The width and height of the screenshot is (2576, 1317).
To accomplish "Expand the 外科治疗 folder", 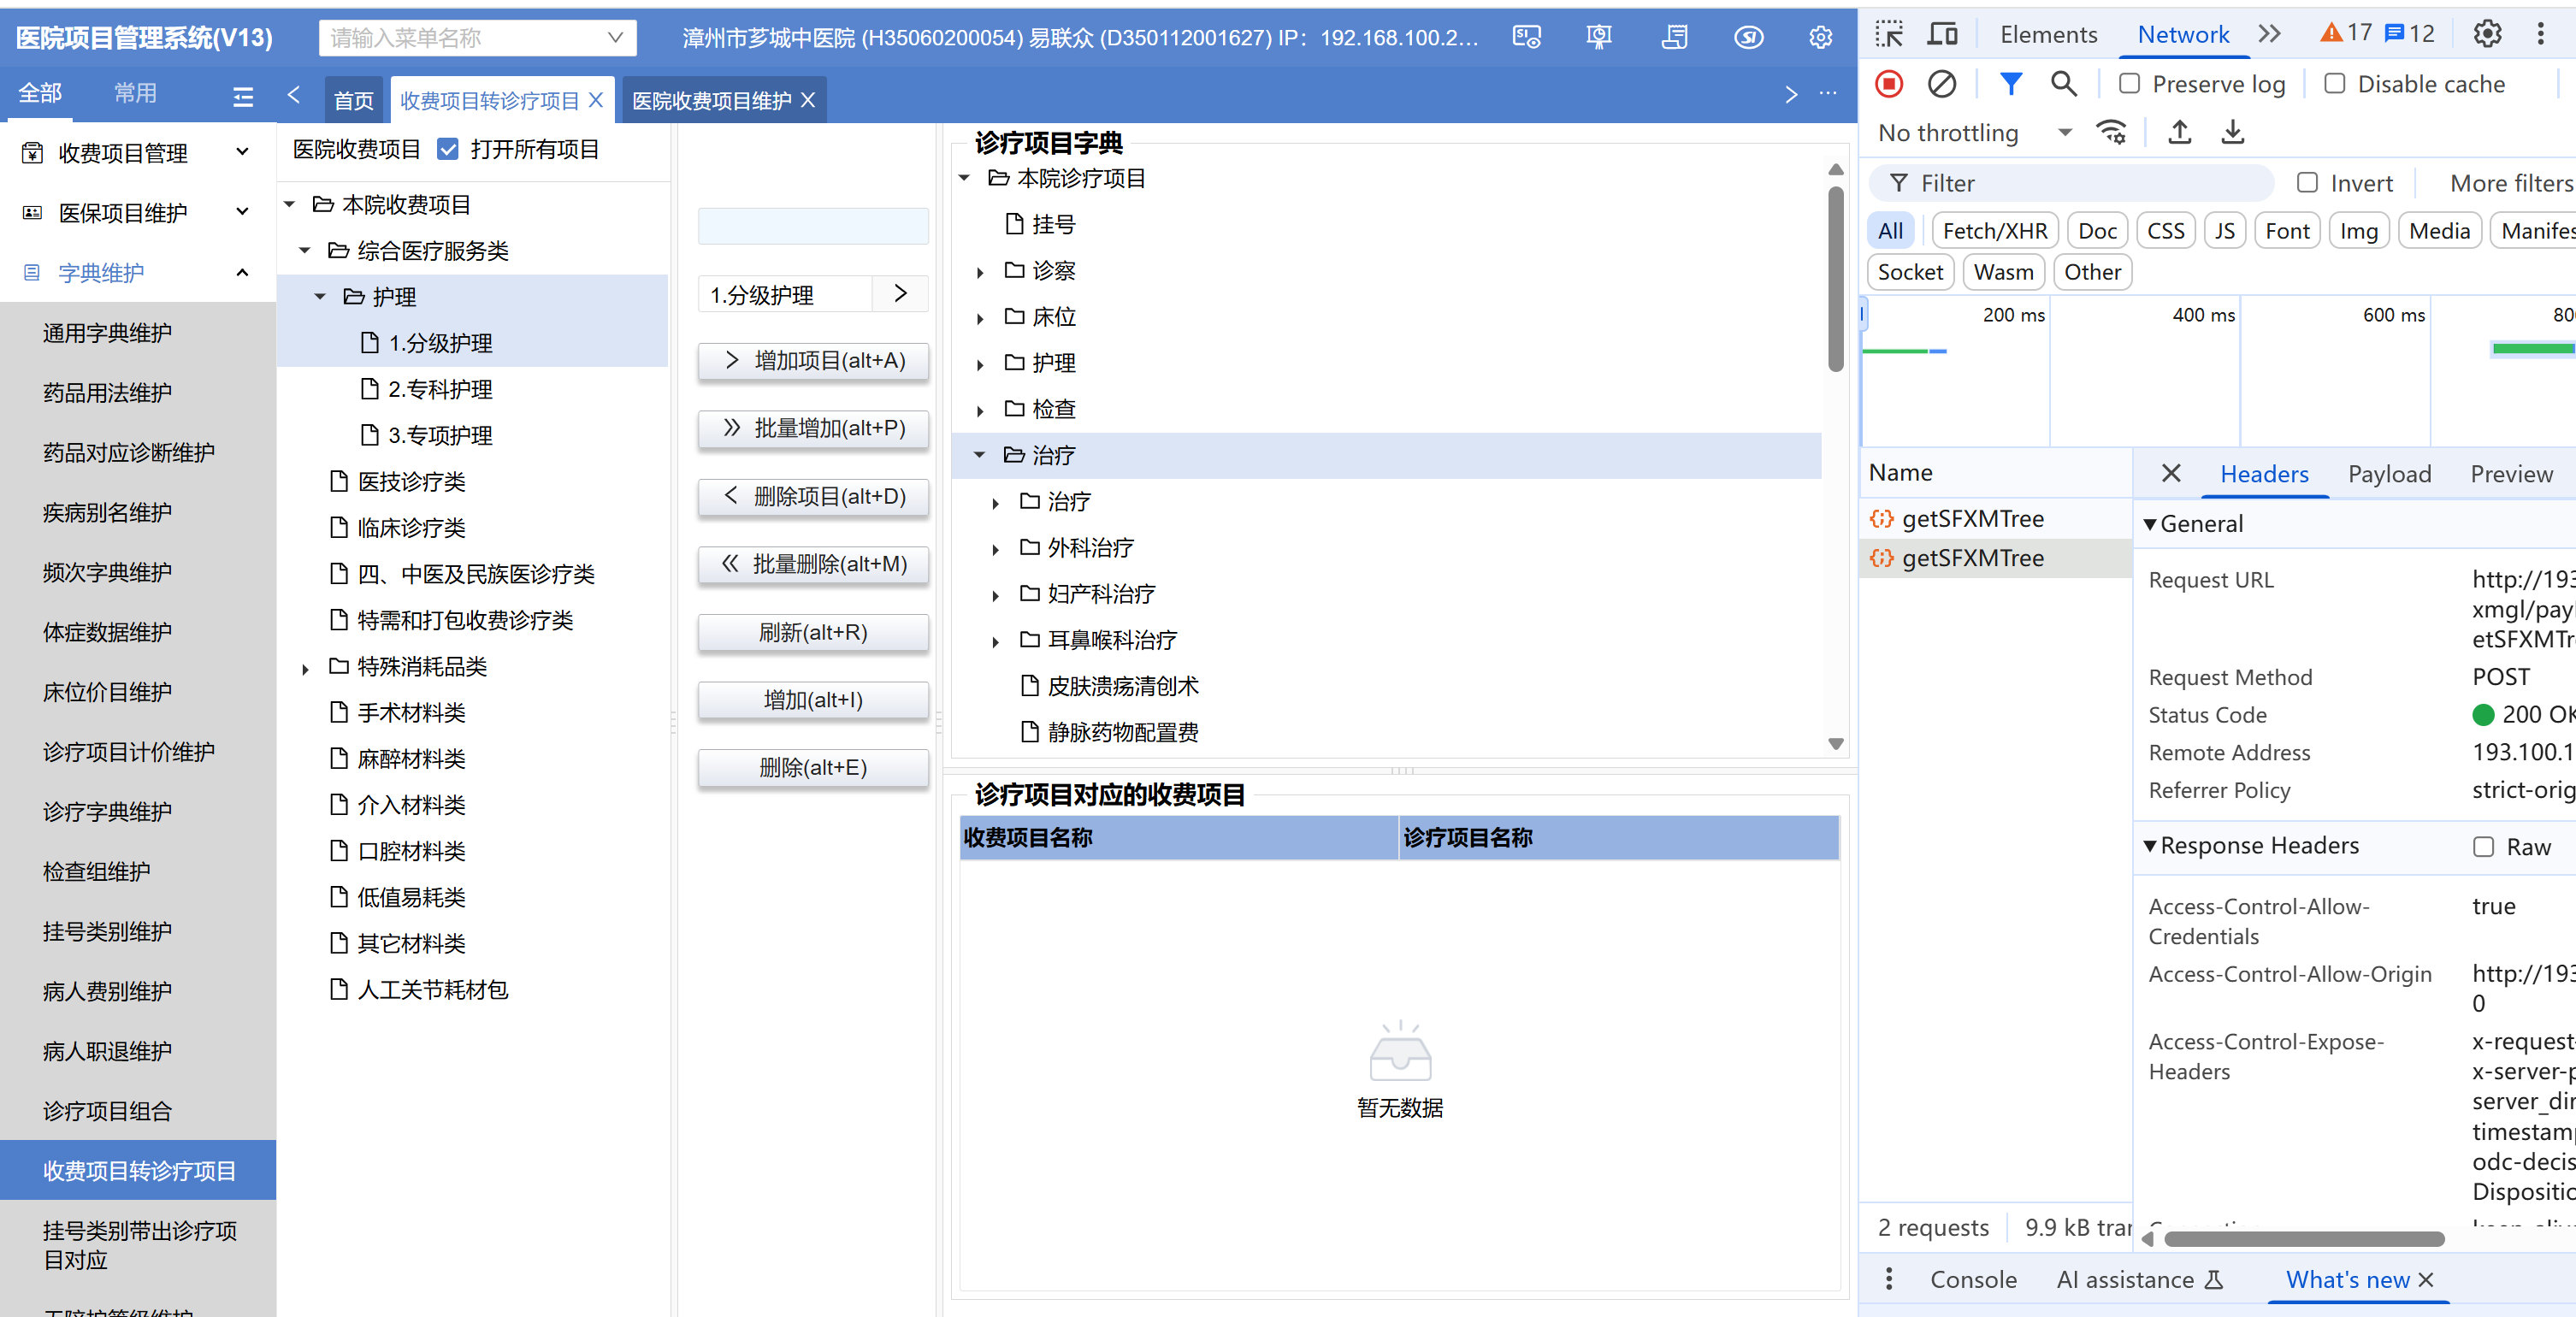I will point(995,549).
